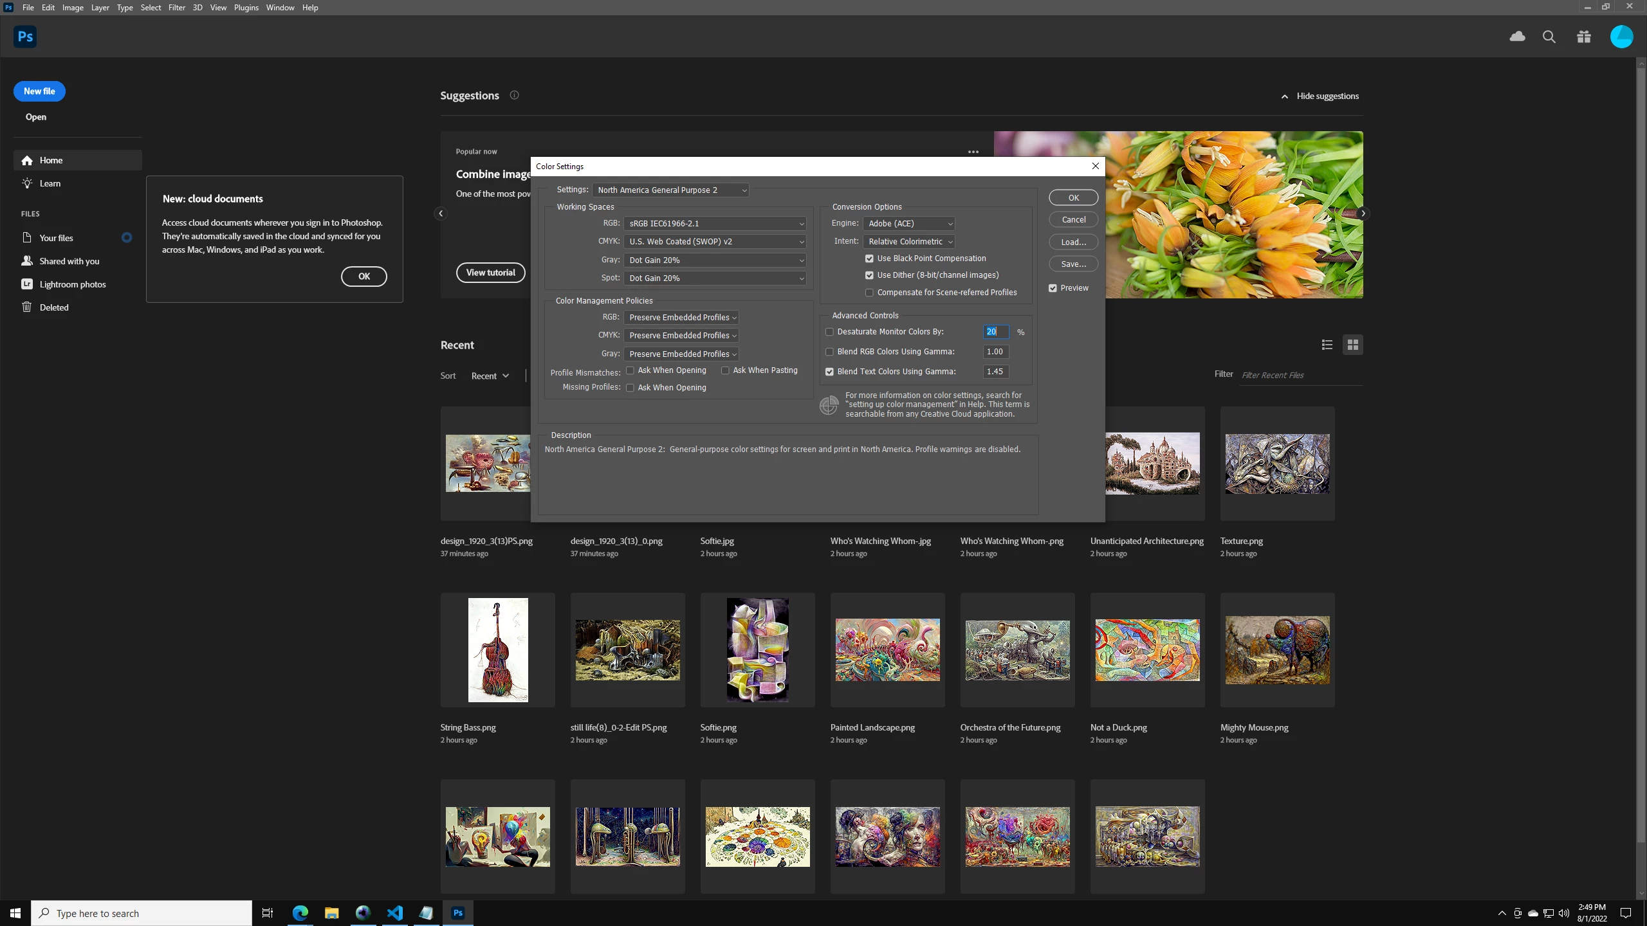Click the Suggestions info icon
The width and height of the screenshot is (1647, 926).
514,95
